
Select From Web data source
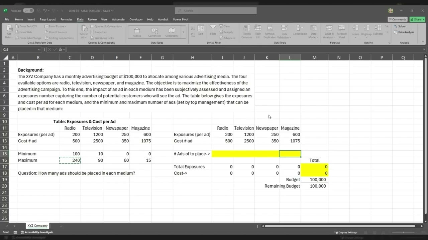(23, 32)
